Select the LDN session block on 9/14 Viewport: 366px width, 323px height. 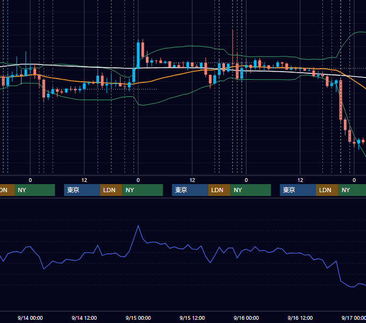click(111, 190)
